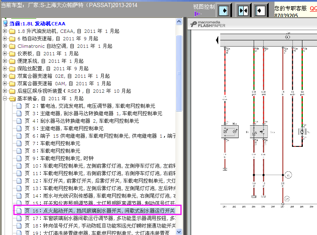Click folder icon of 双离合器变速箱 0AM

pyautogui.click(x=12, y=84)
